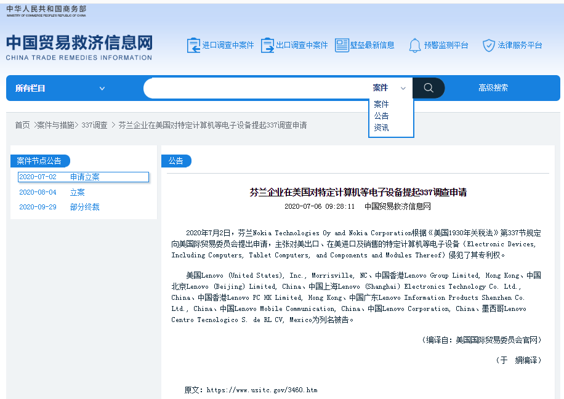Click the article title in the breadcrumb
The width and height of the screenshot is (564, 399).
[x=212, y=125]
